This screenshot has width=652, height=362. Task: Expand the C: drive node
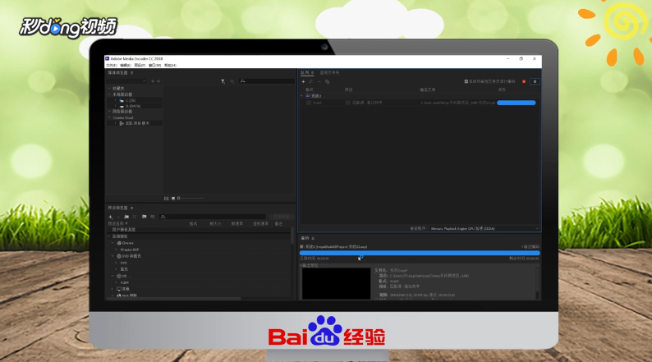click(x=115, y=101)
